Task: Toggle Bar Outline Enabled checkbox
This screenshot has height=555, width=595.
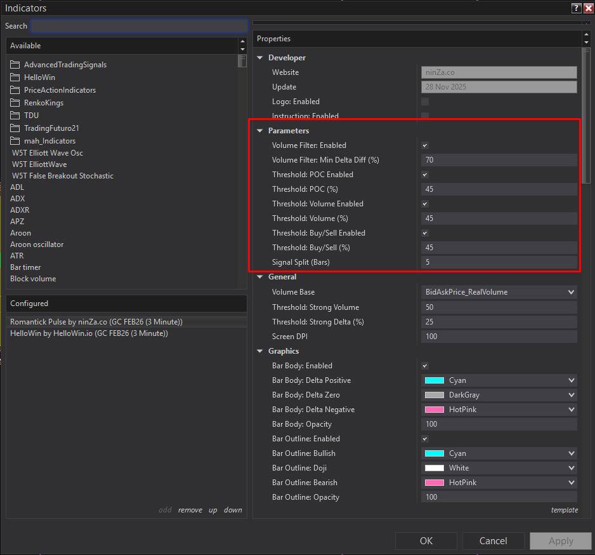Action: 425,439
